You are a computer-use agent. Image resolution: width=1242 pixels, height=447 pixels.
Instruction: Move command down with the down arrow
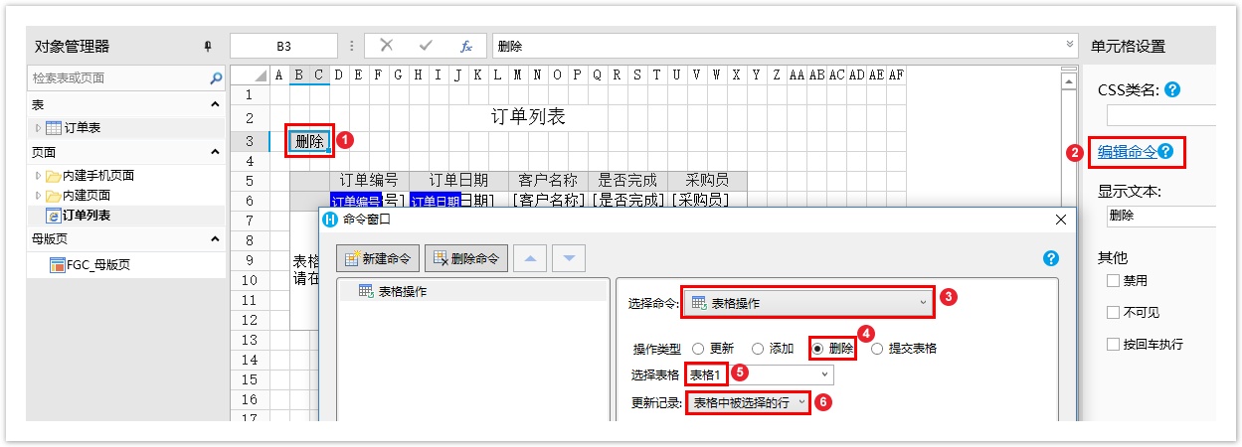568,258
